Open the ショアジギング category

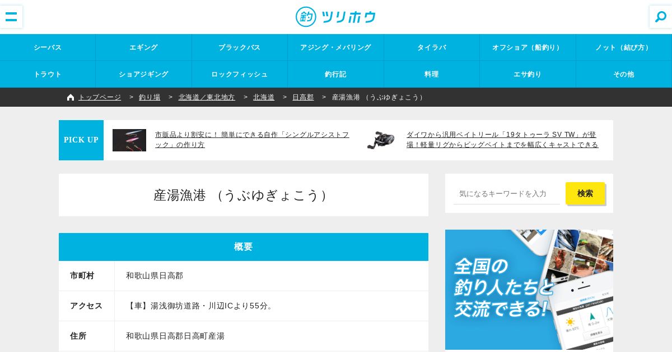[144, 74]
